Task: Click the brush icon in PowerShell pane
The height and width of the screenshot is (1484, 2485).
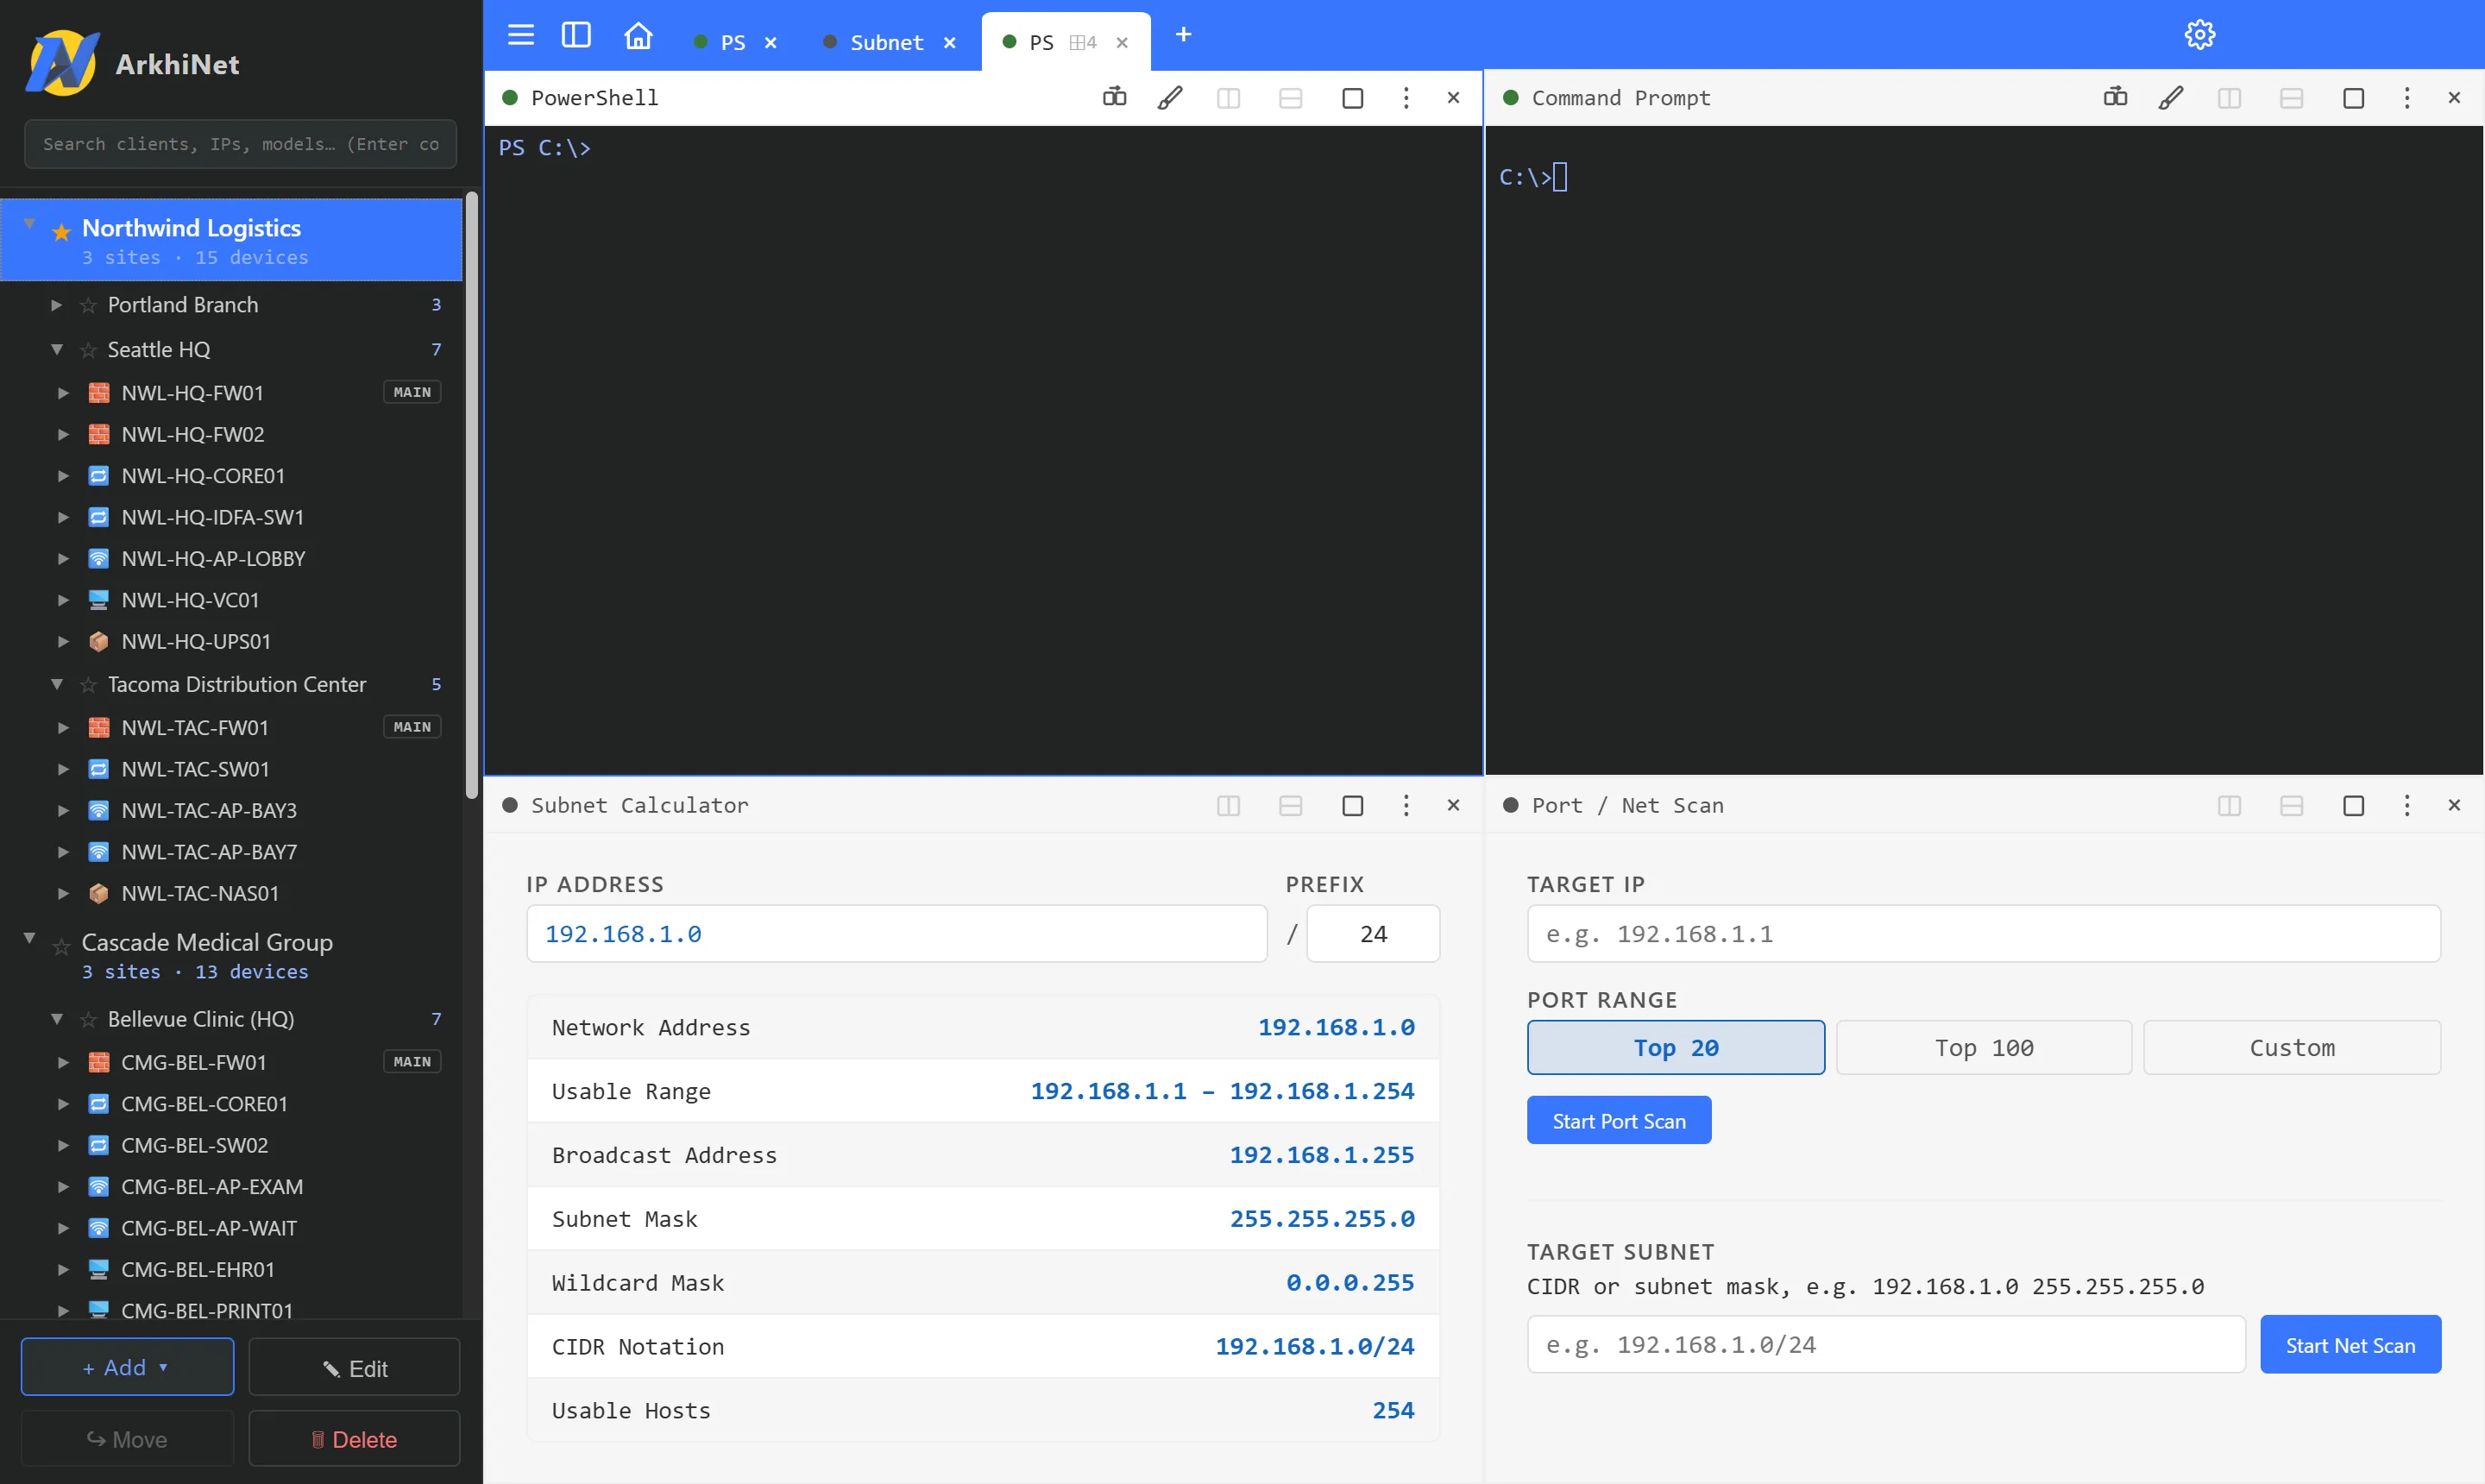Action: (x=1170, y=98)
